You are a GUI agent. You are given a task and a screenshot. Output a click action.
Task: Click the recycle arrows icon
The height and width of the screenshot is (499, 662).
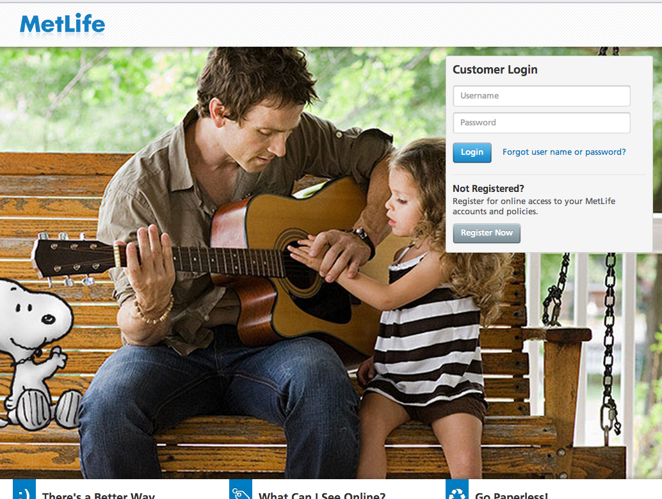(457, 489)
